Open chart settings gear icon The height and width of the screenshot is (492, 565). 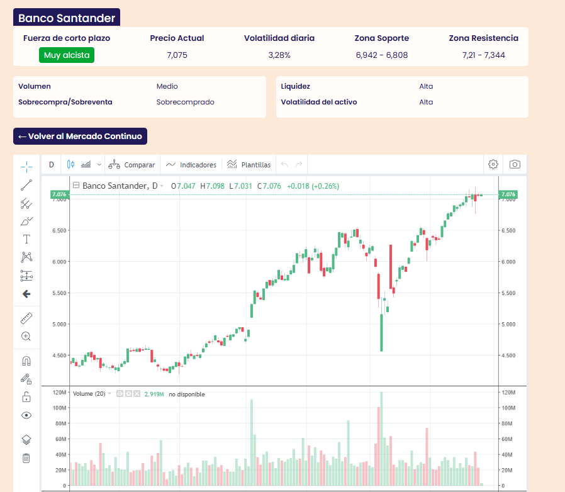pos(493,164)
